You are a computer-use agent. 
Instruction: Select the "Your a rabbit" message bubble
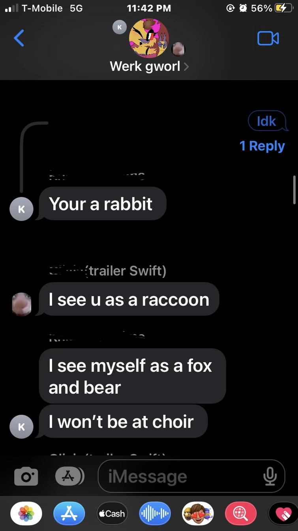pos(102,204)
